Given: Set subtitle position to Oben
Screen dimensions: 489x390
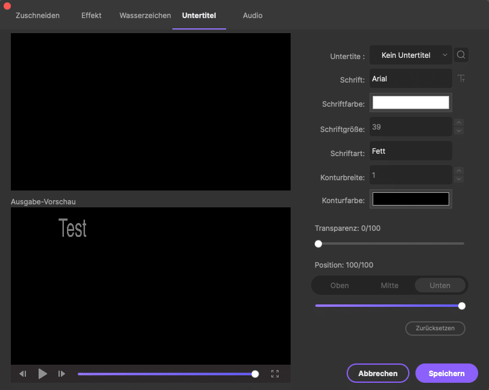Looking at the screenshot, I should 339,285.
